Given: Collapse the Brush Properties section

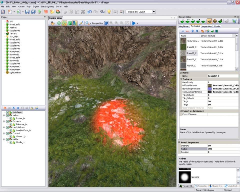Looking at the screenshot, I should click(179, 142).
